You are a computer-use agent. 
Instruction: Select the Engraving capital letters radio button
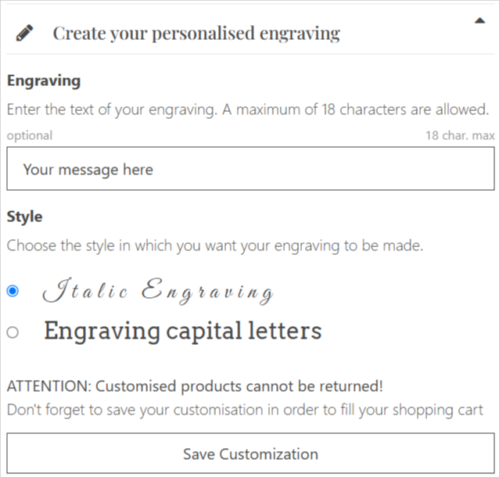point(13,332)
